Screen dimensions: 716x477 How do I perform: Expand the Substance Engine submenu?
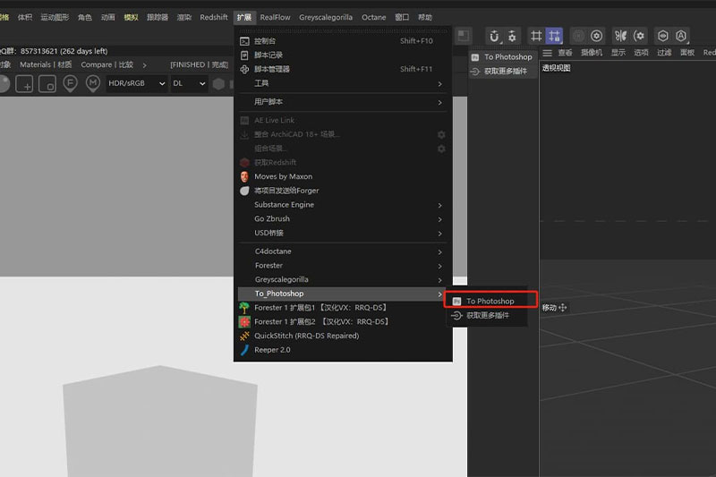(343, 205)
